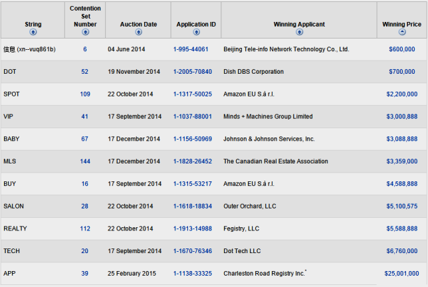Viewport: 428px width, 287px height.
Task: Open application ID 1-1138-33325
Action: pyautogui.click(x=193, y=273)
